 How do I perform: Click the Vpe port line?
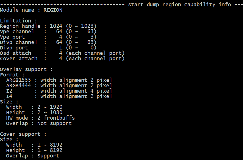click(48, 37)
